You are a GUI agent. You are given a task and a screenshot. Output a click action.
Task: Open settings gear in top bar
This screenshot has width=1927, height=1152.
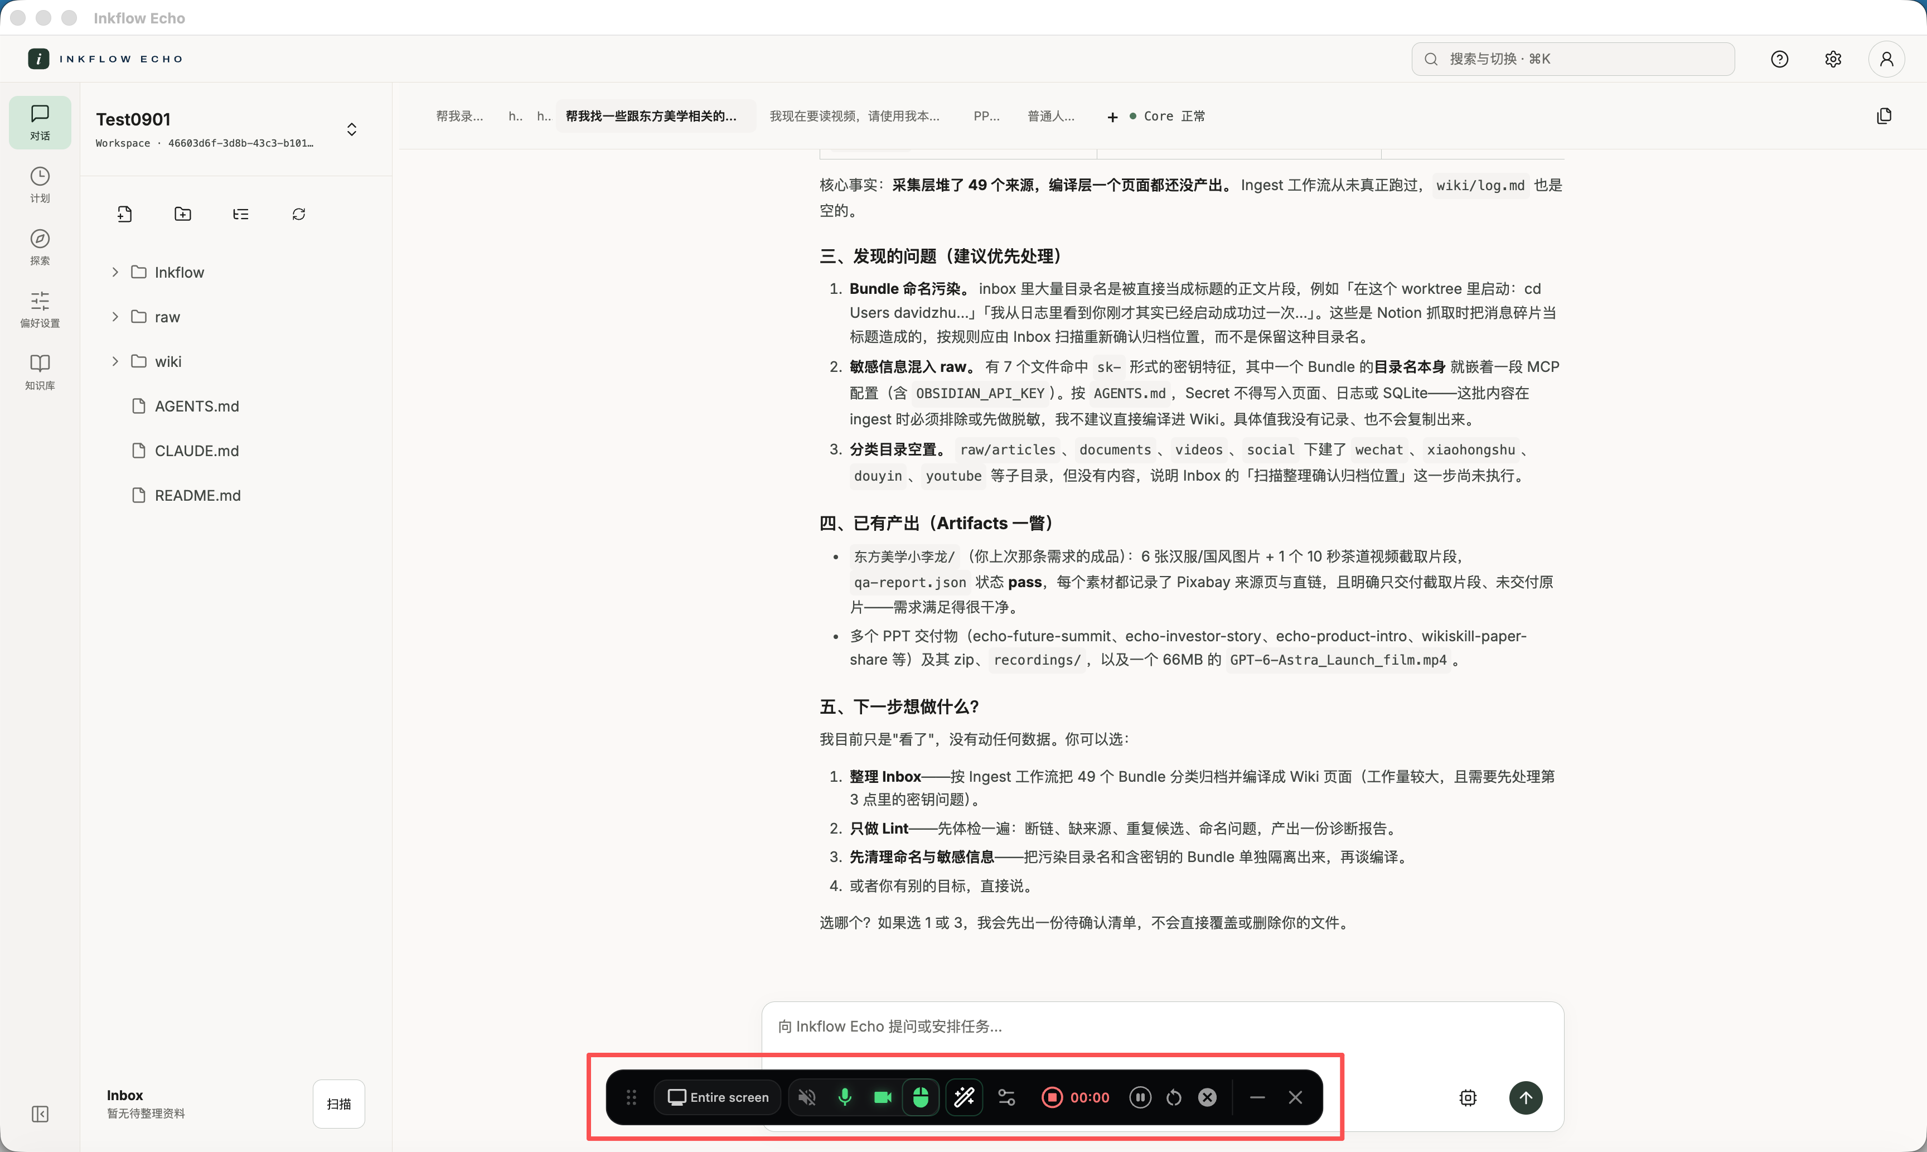click(x=1833, y=59)
